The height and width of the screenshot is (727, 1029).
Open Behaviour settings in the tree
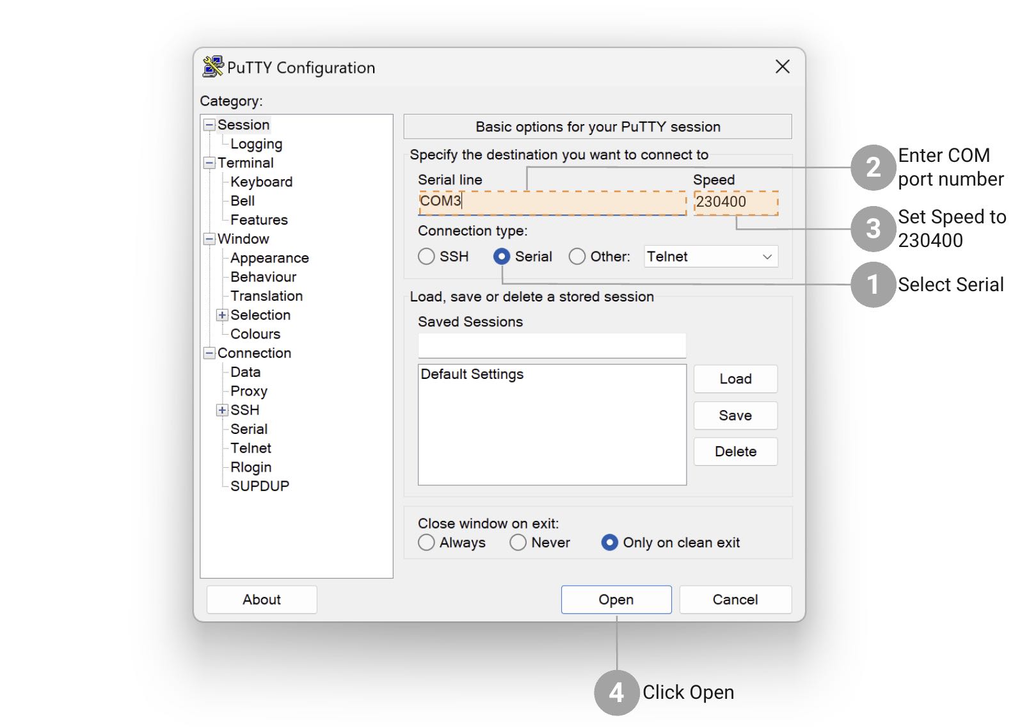point(263,277)
